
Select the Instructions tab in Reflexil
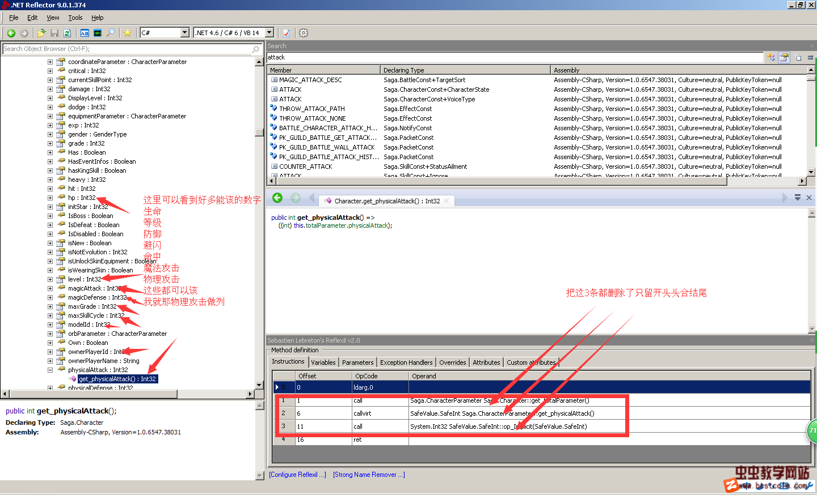click(288, 361)
